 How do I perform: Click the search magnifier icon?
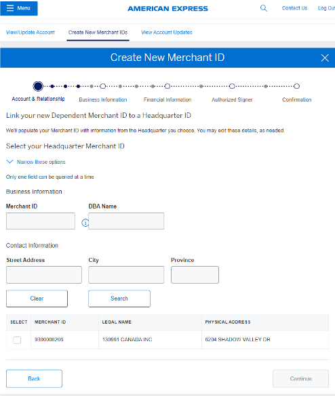(264, 8)
